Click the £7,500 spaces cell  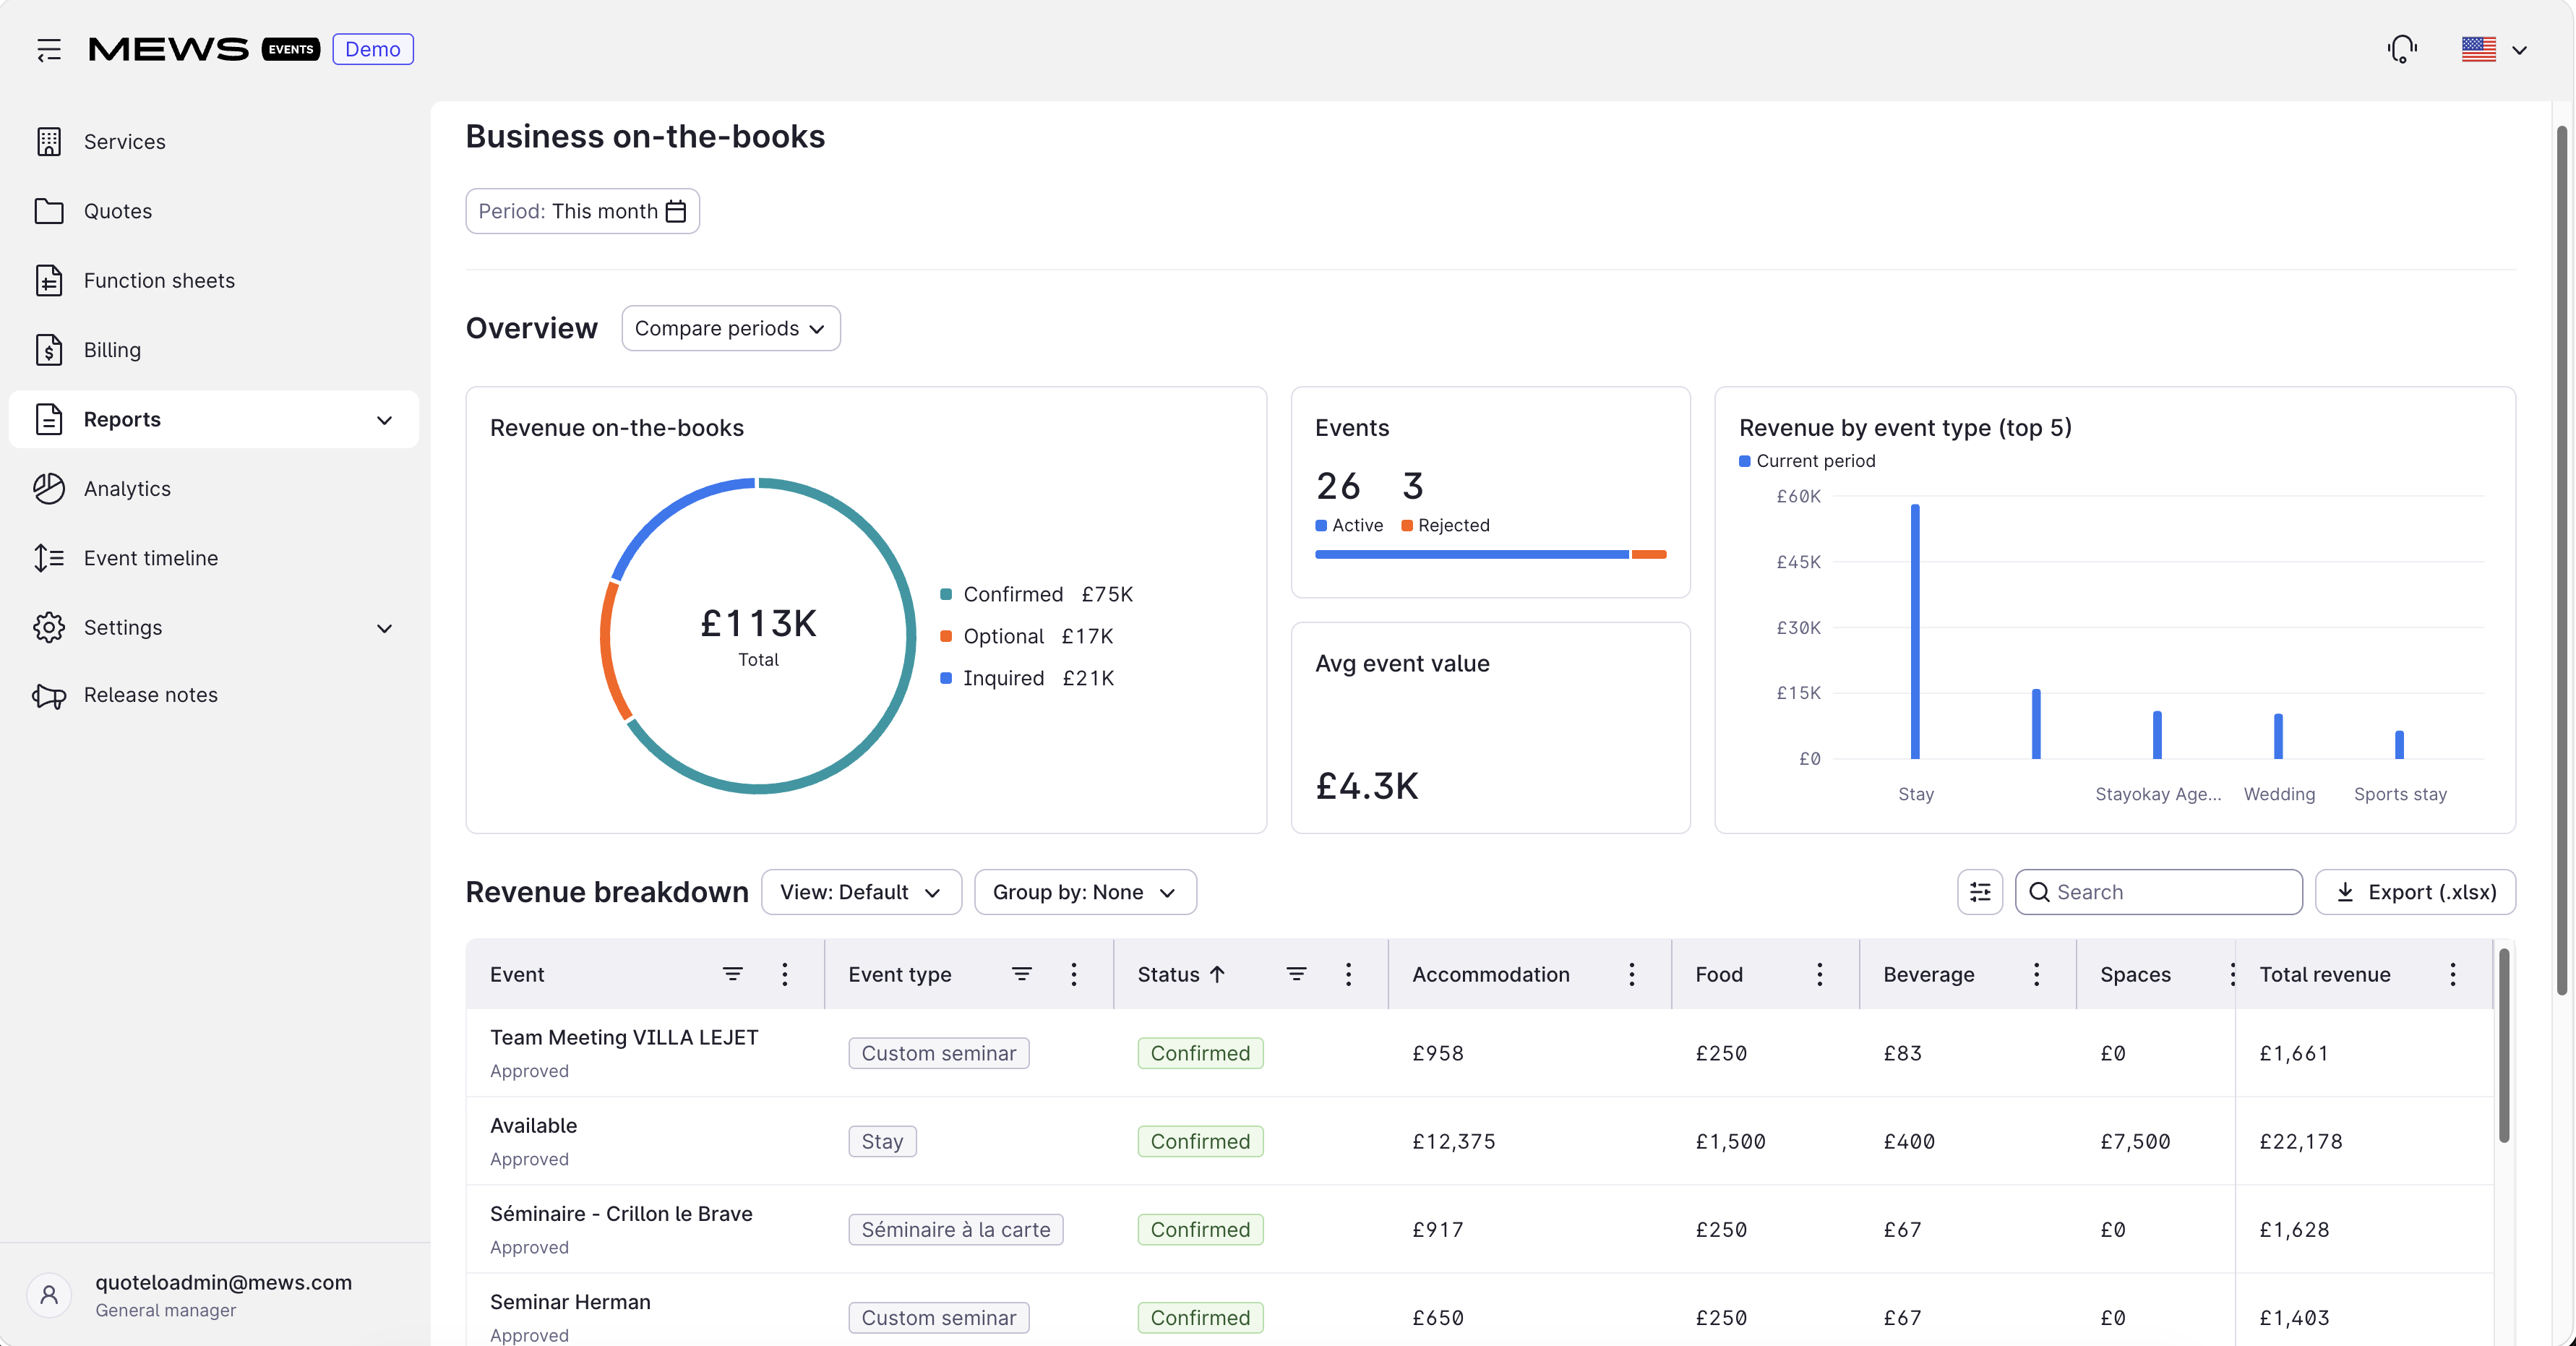2135,1141
